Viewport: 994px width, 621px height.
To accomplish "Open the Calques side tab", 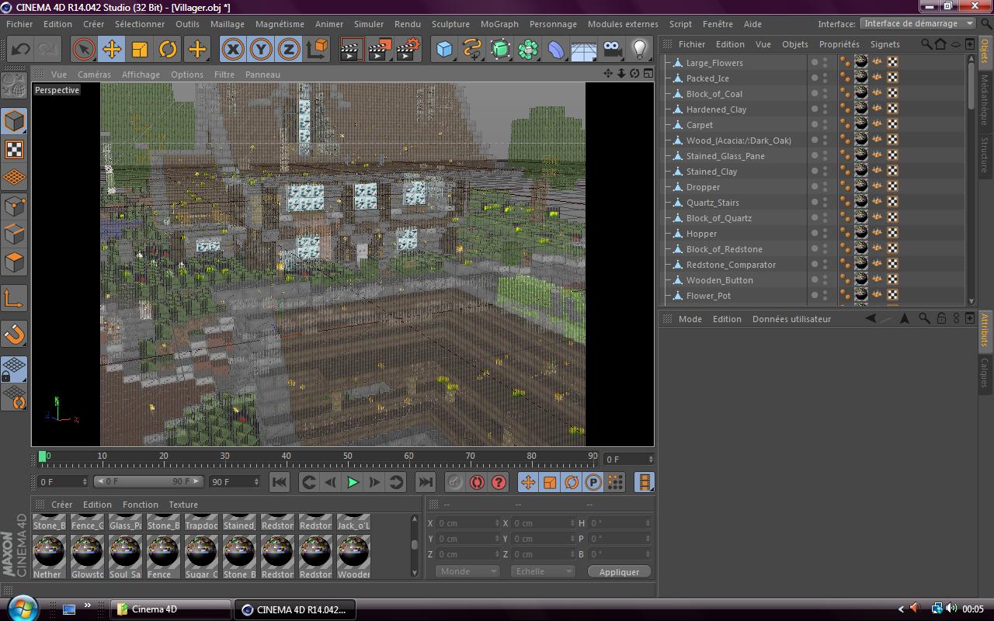I will click(x=985, y=373).
